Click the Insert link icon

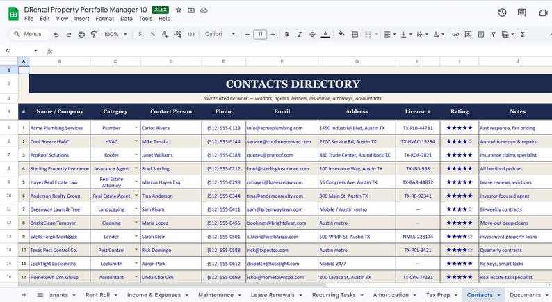455,35
